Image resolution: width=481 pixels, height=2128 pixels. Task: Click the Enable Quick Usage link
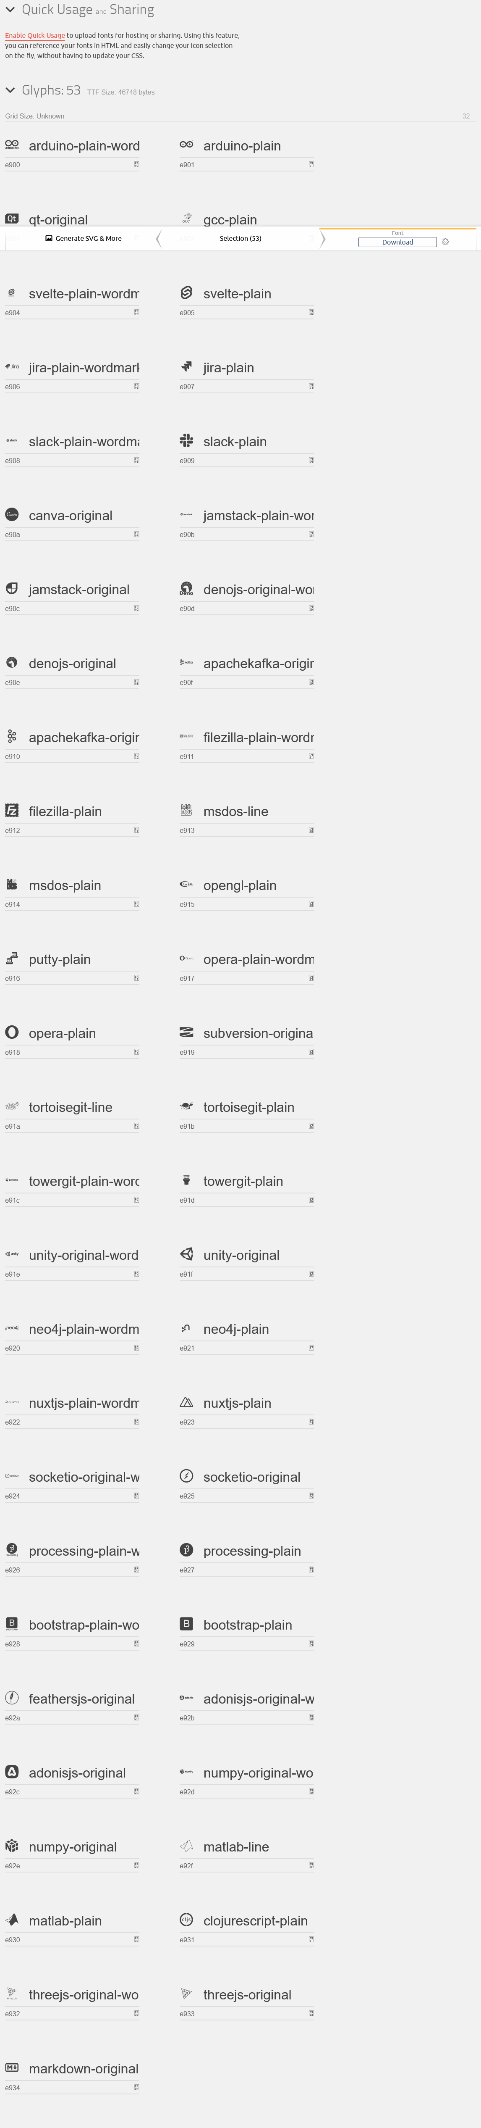pyautogui.click(x=35, y=36)
